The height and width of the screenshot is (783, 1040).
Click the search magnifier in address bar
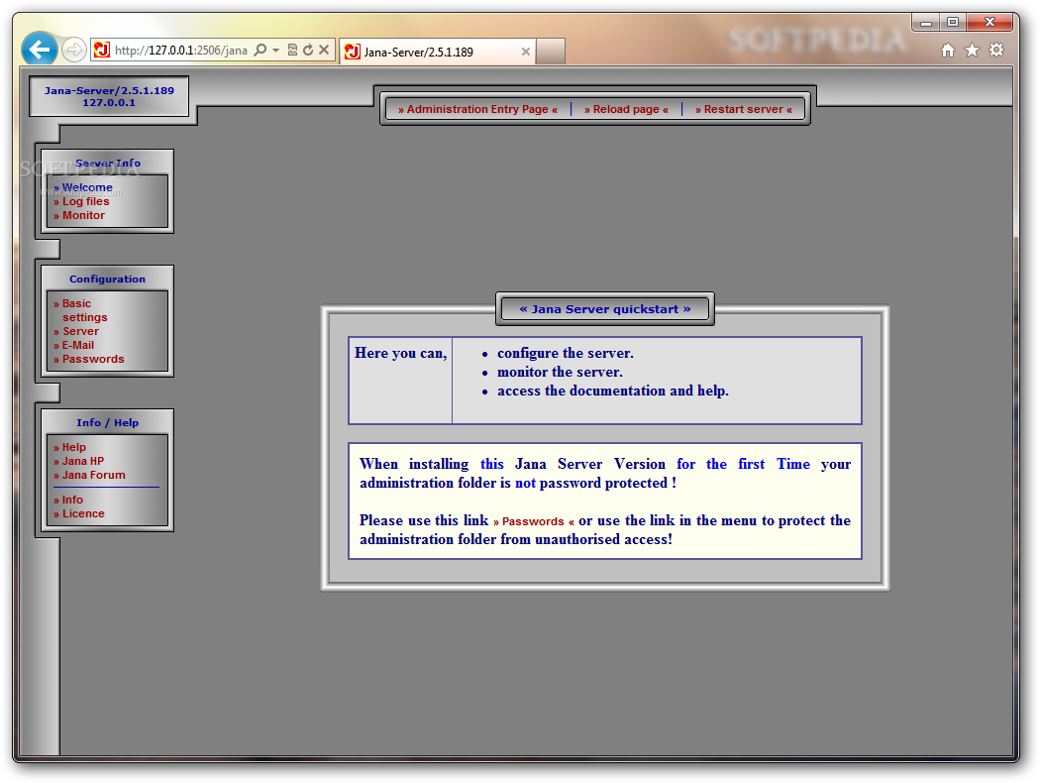[260, 50]
